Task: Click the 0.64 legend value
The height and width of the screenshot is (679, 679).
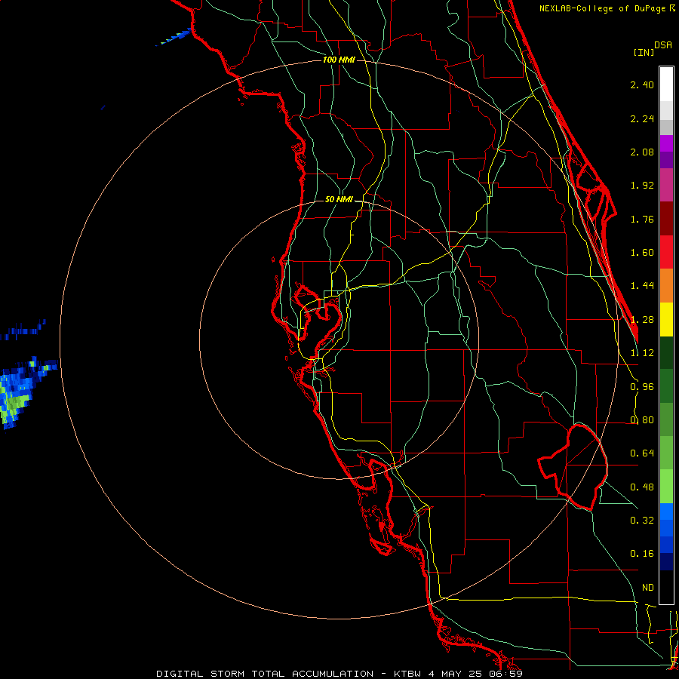Action: pyautogui.click(x=642, y=453)
